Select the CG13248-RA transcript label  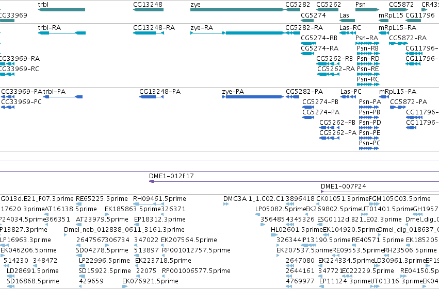(154, 28)
